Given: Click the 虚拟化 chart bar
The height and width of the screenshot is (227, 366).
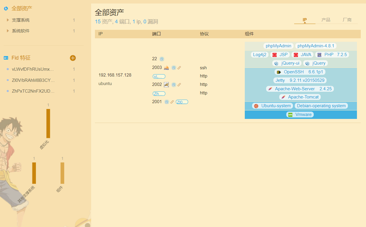Looking at the screenshot, I should 48,123.
